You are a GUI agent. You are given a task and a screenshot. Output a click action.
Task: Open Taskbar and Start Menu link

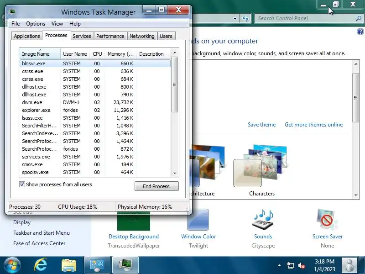(42, 233)
